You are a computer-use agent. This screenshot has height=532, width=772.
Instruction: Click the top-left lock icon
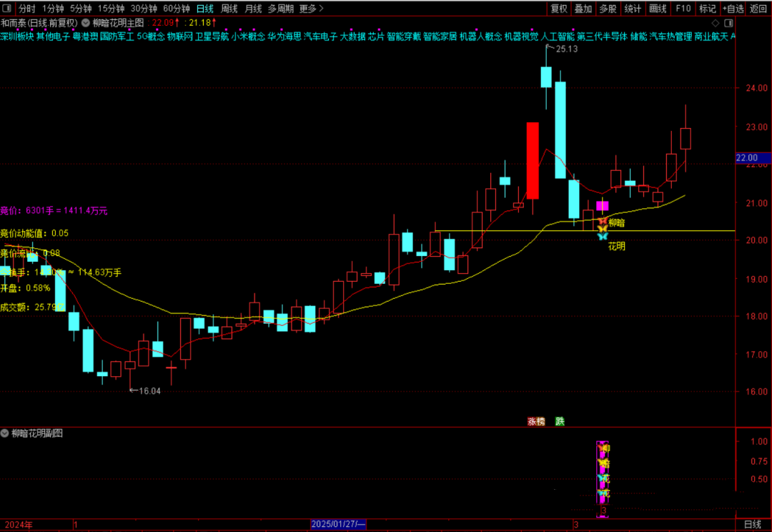click(x=6, y=9)
